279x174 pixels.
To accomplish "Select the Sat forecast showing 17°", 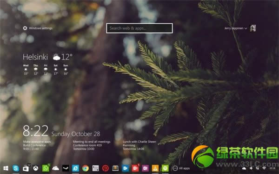I will [x=56, y=69].
